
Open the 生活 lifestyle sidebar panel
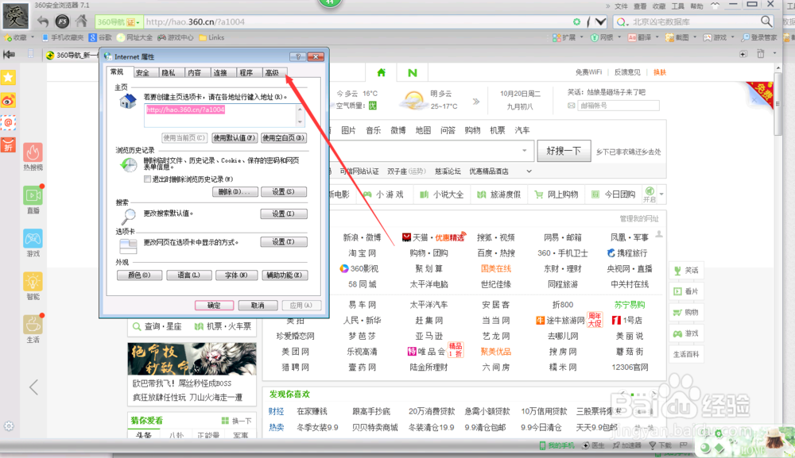click(33, 322)
